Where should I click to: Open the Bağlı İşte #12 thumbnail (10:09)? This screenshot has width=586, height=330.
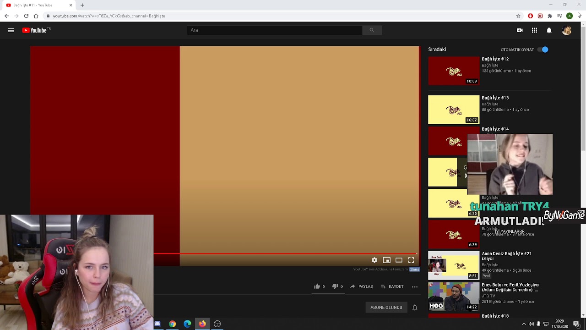454,71
